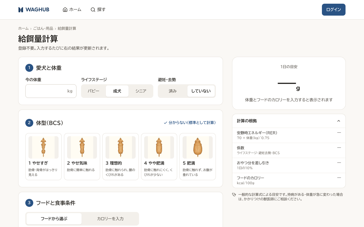Select していない for spay/neuter

tap(201, 91)
